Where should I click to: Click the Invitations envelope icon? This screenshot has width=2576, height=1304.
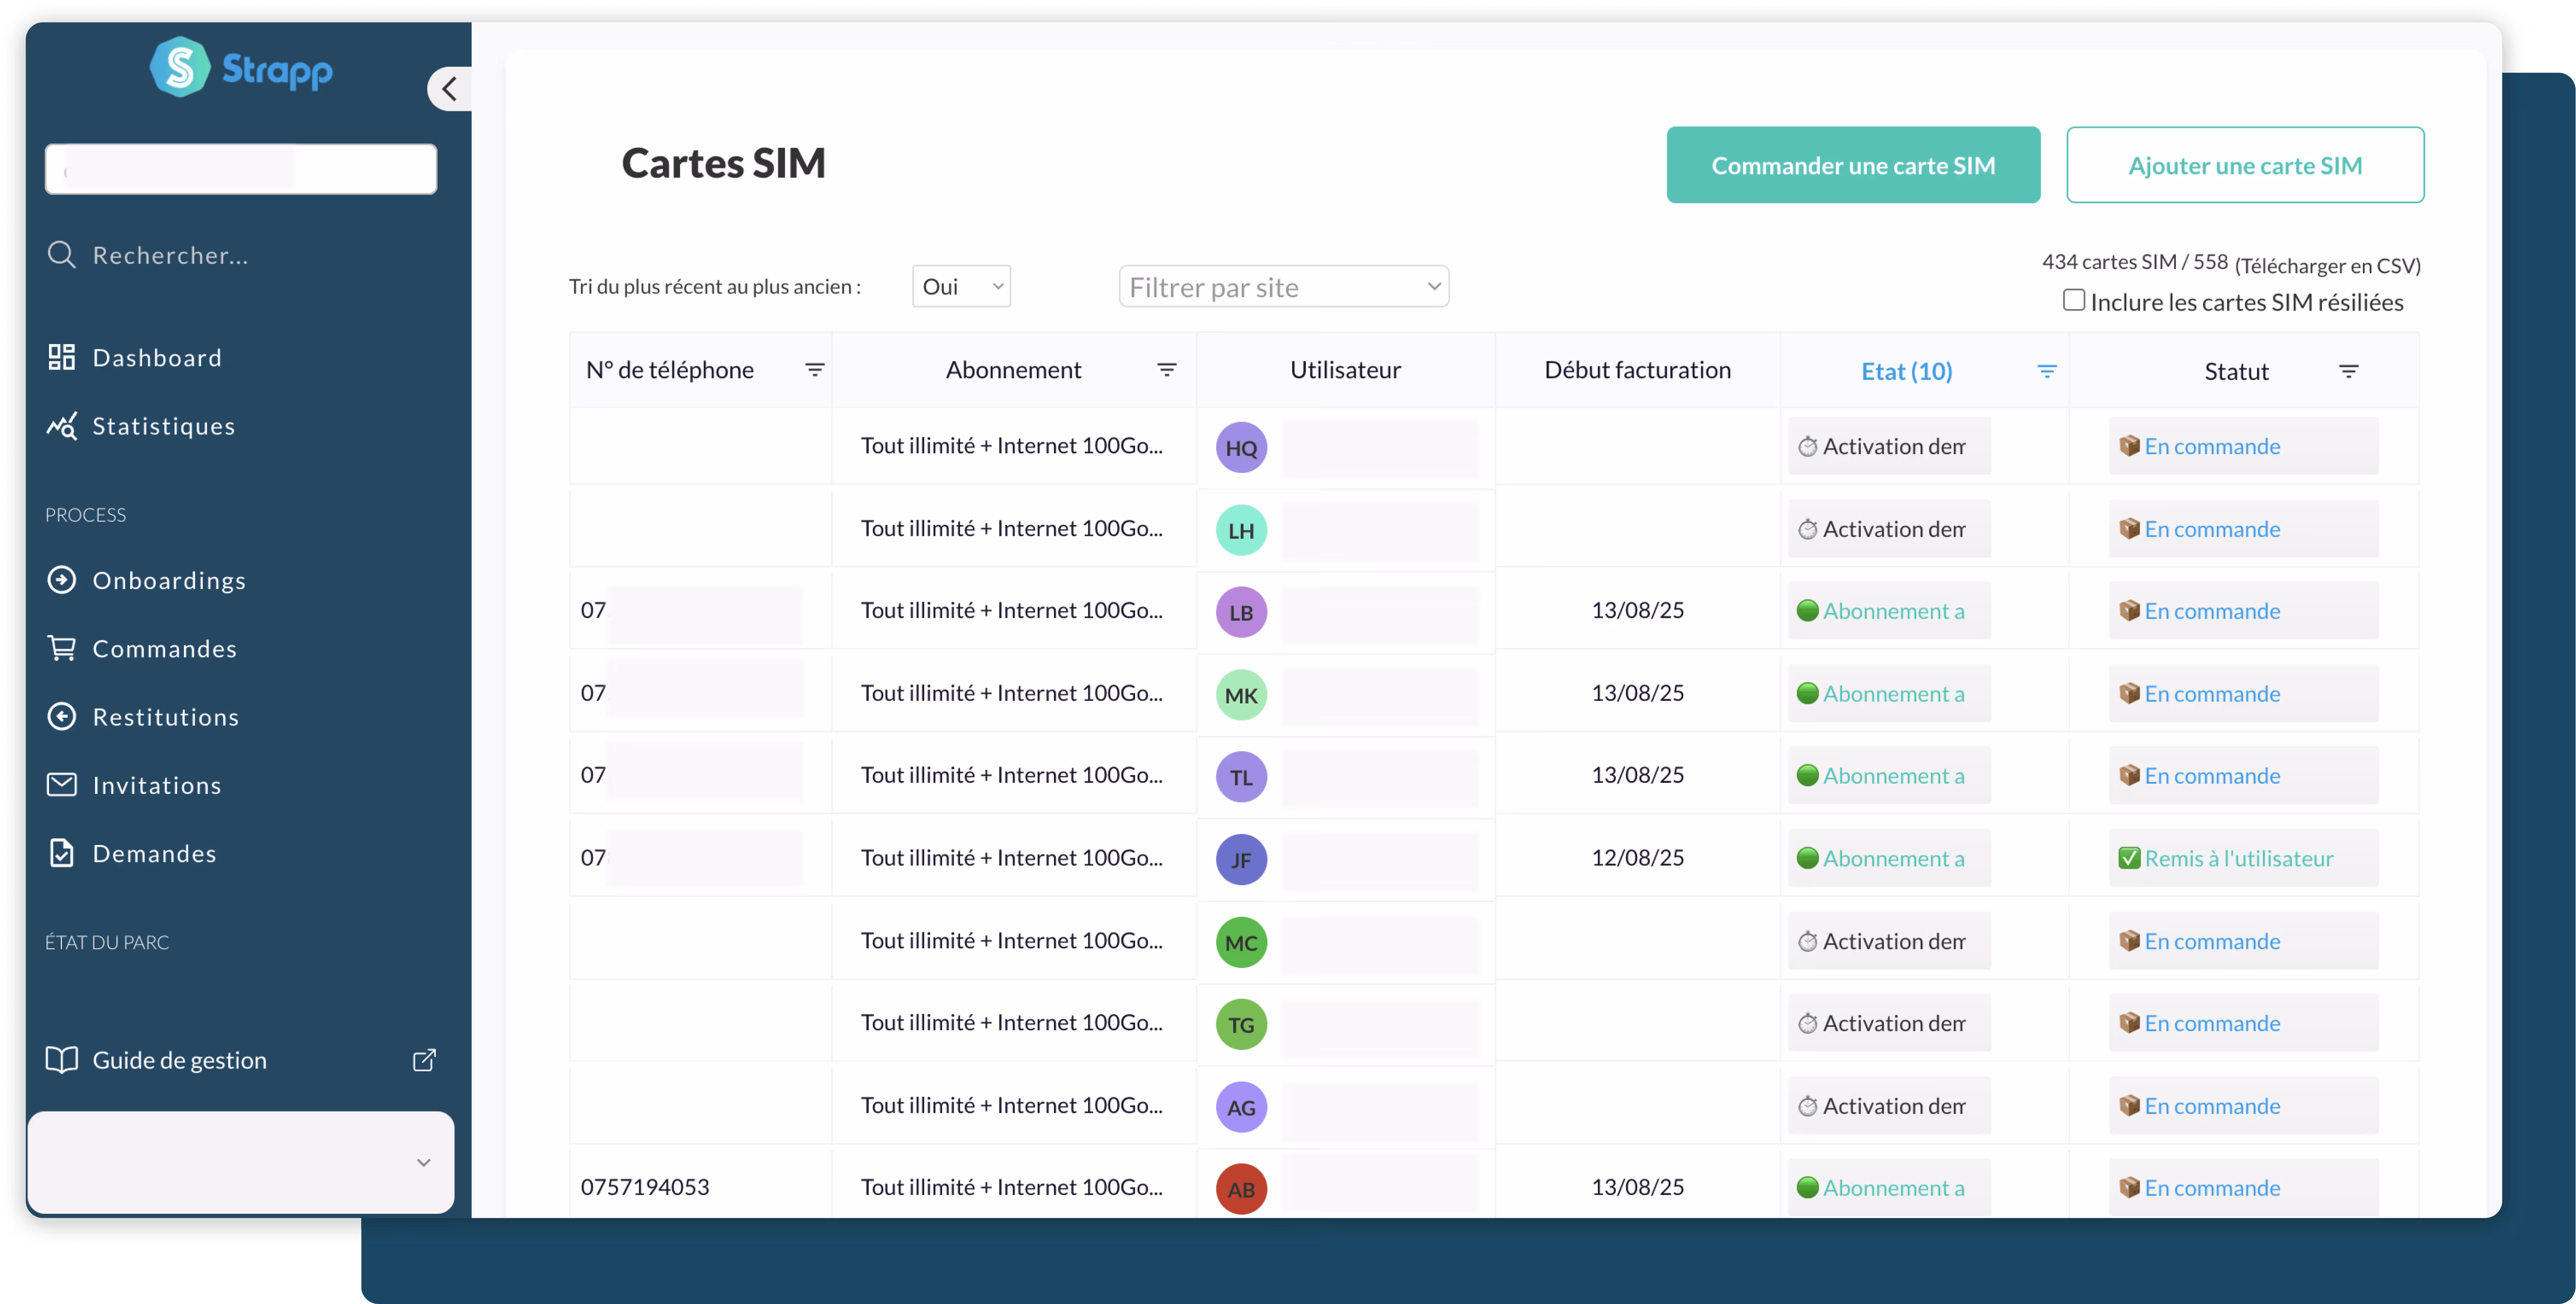point(62,785)
